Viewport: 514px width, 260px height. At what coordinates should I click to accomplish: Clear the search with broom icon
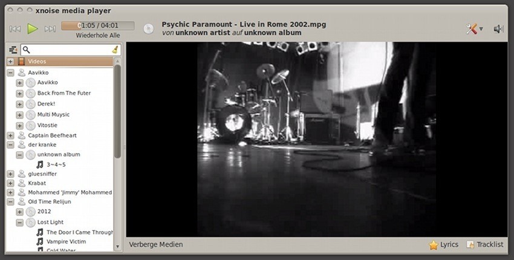coord(115,50)
